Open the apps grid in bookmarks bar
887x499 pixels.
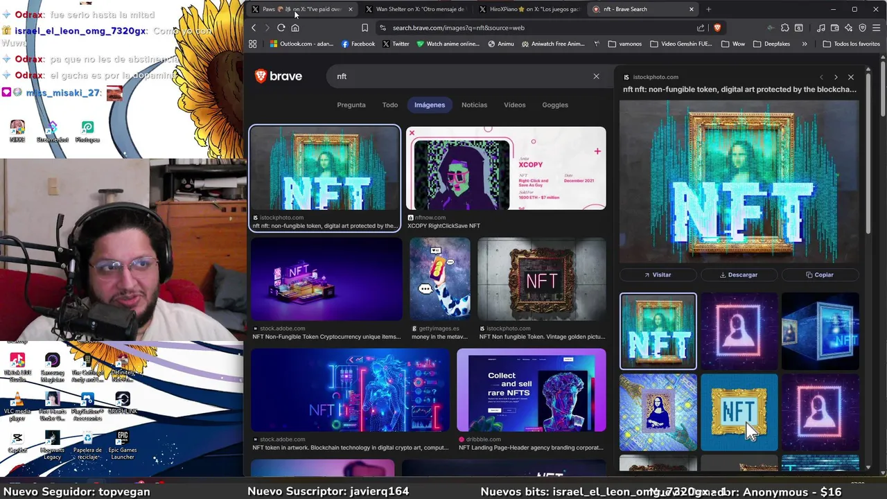(253, 44)
